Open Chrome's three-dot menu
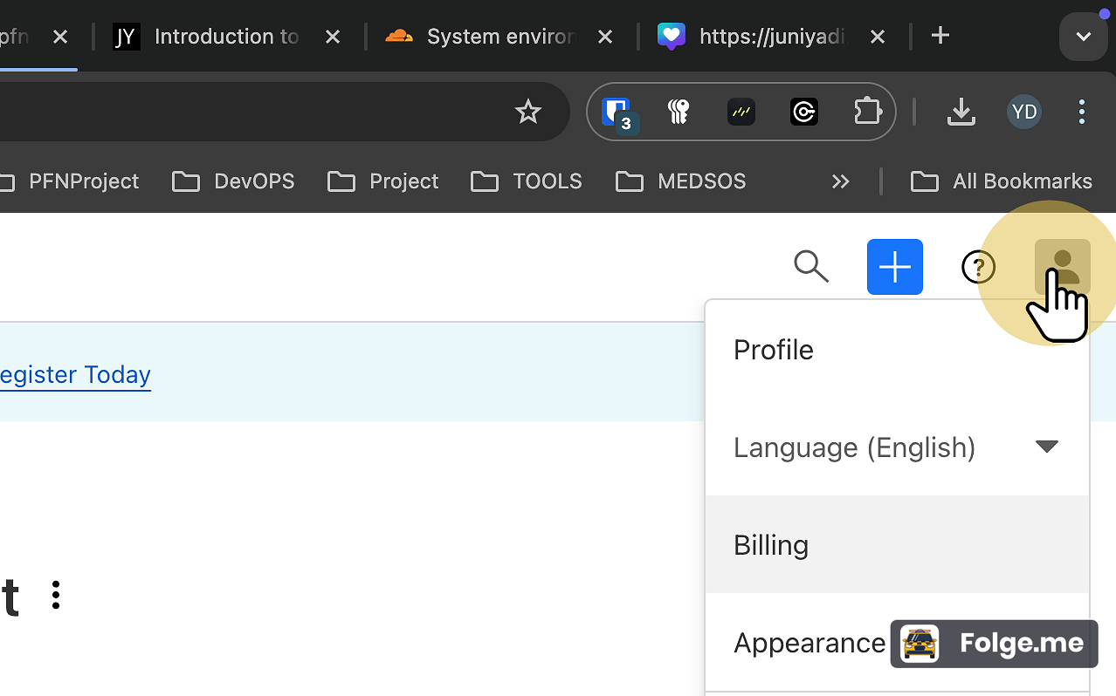 click(x=1082, y=112)
